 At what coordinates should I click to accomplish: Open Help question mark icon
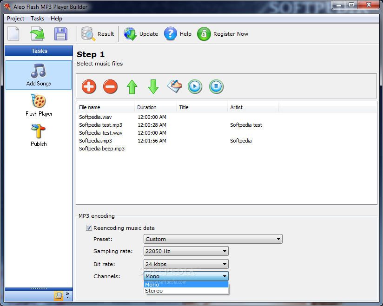point(171,34)
